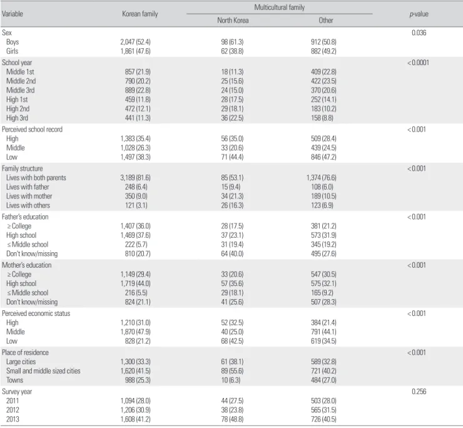Click the '484 (27.0)' cell
The width and height of the screenshot is (463, 428).
pos(323,380)
